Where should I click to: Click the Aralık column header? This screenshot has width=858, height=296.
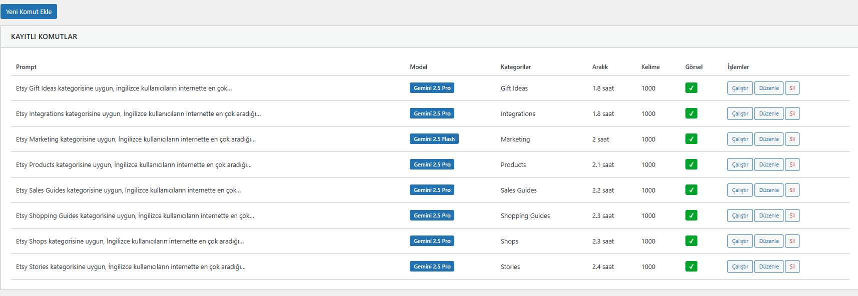[x=600, y=67]
